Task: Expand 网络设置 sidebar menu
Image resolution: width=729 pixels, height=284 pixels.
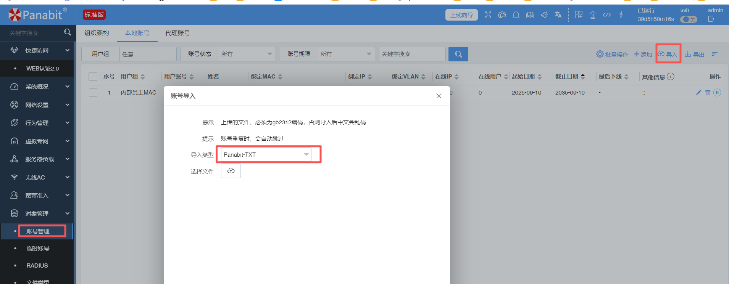Action: (37, 105)
